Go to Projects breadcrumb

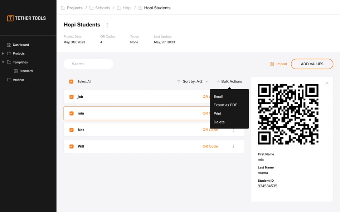click(x=74, y=8)
